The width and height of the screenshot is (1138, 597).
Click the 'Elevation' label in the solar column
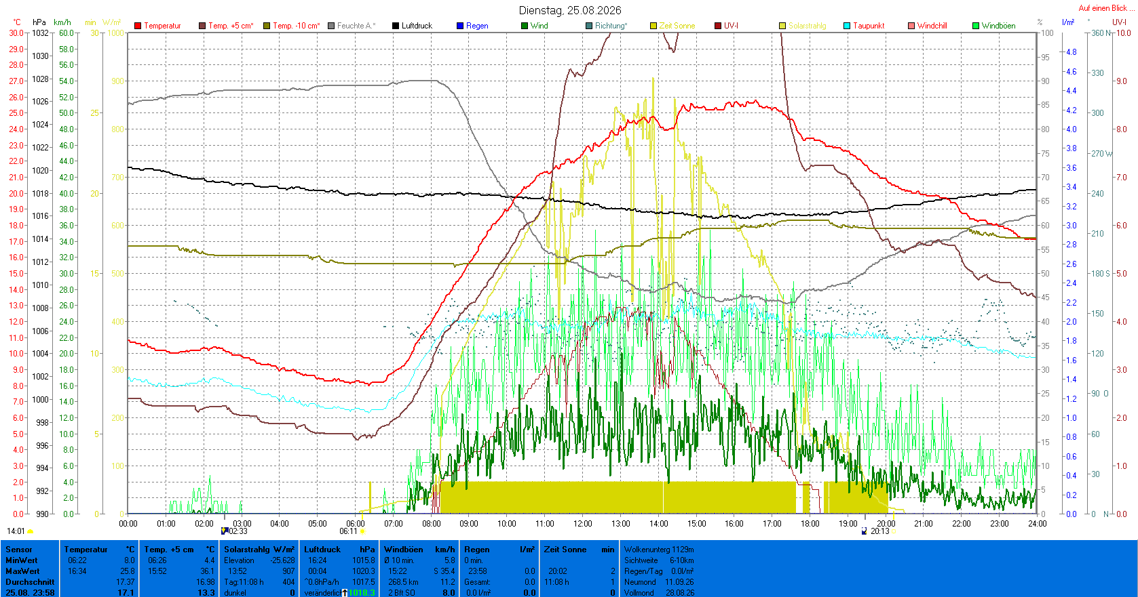[x=239, y=560]
